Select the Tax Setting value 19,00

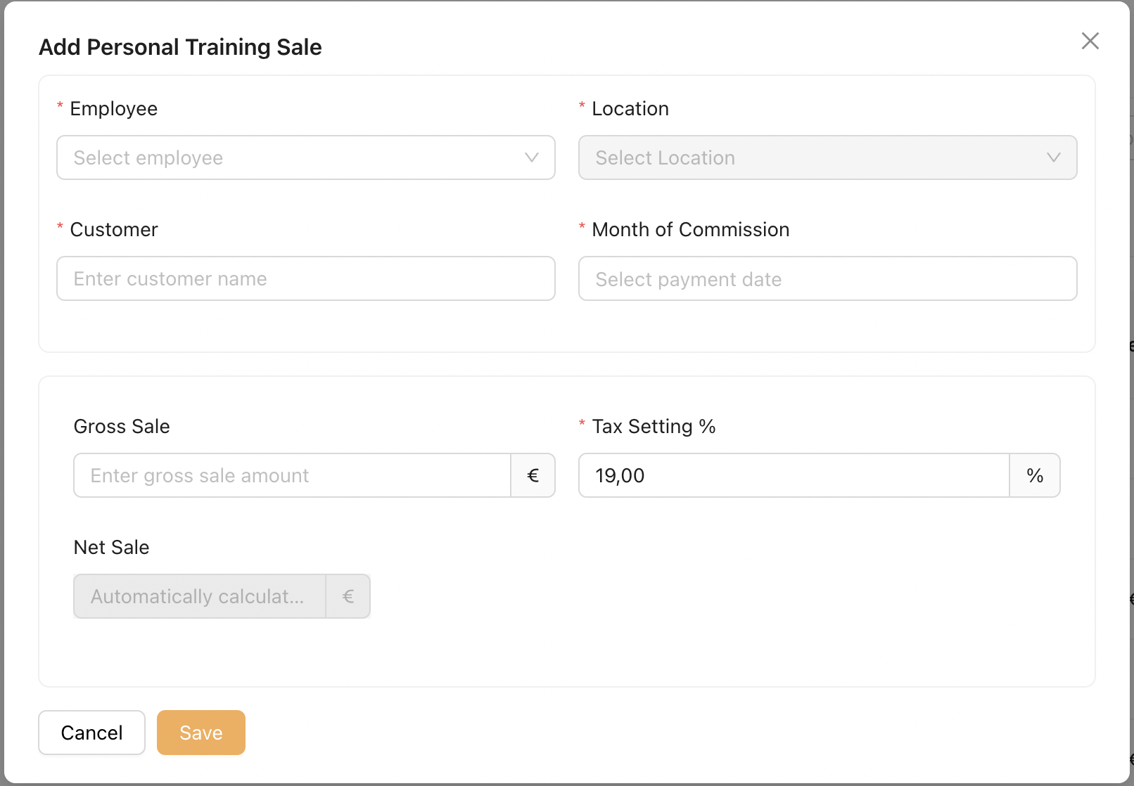pos(794,475)
